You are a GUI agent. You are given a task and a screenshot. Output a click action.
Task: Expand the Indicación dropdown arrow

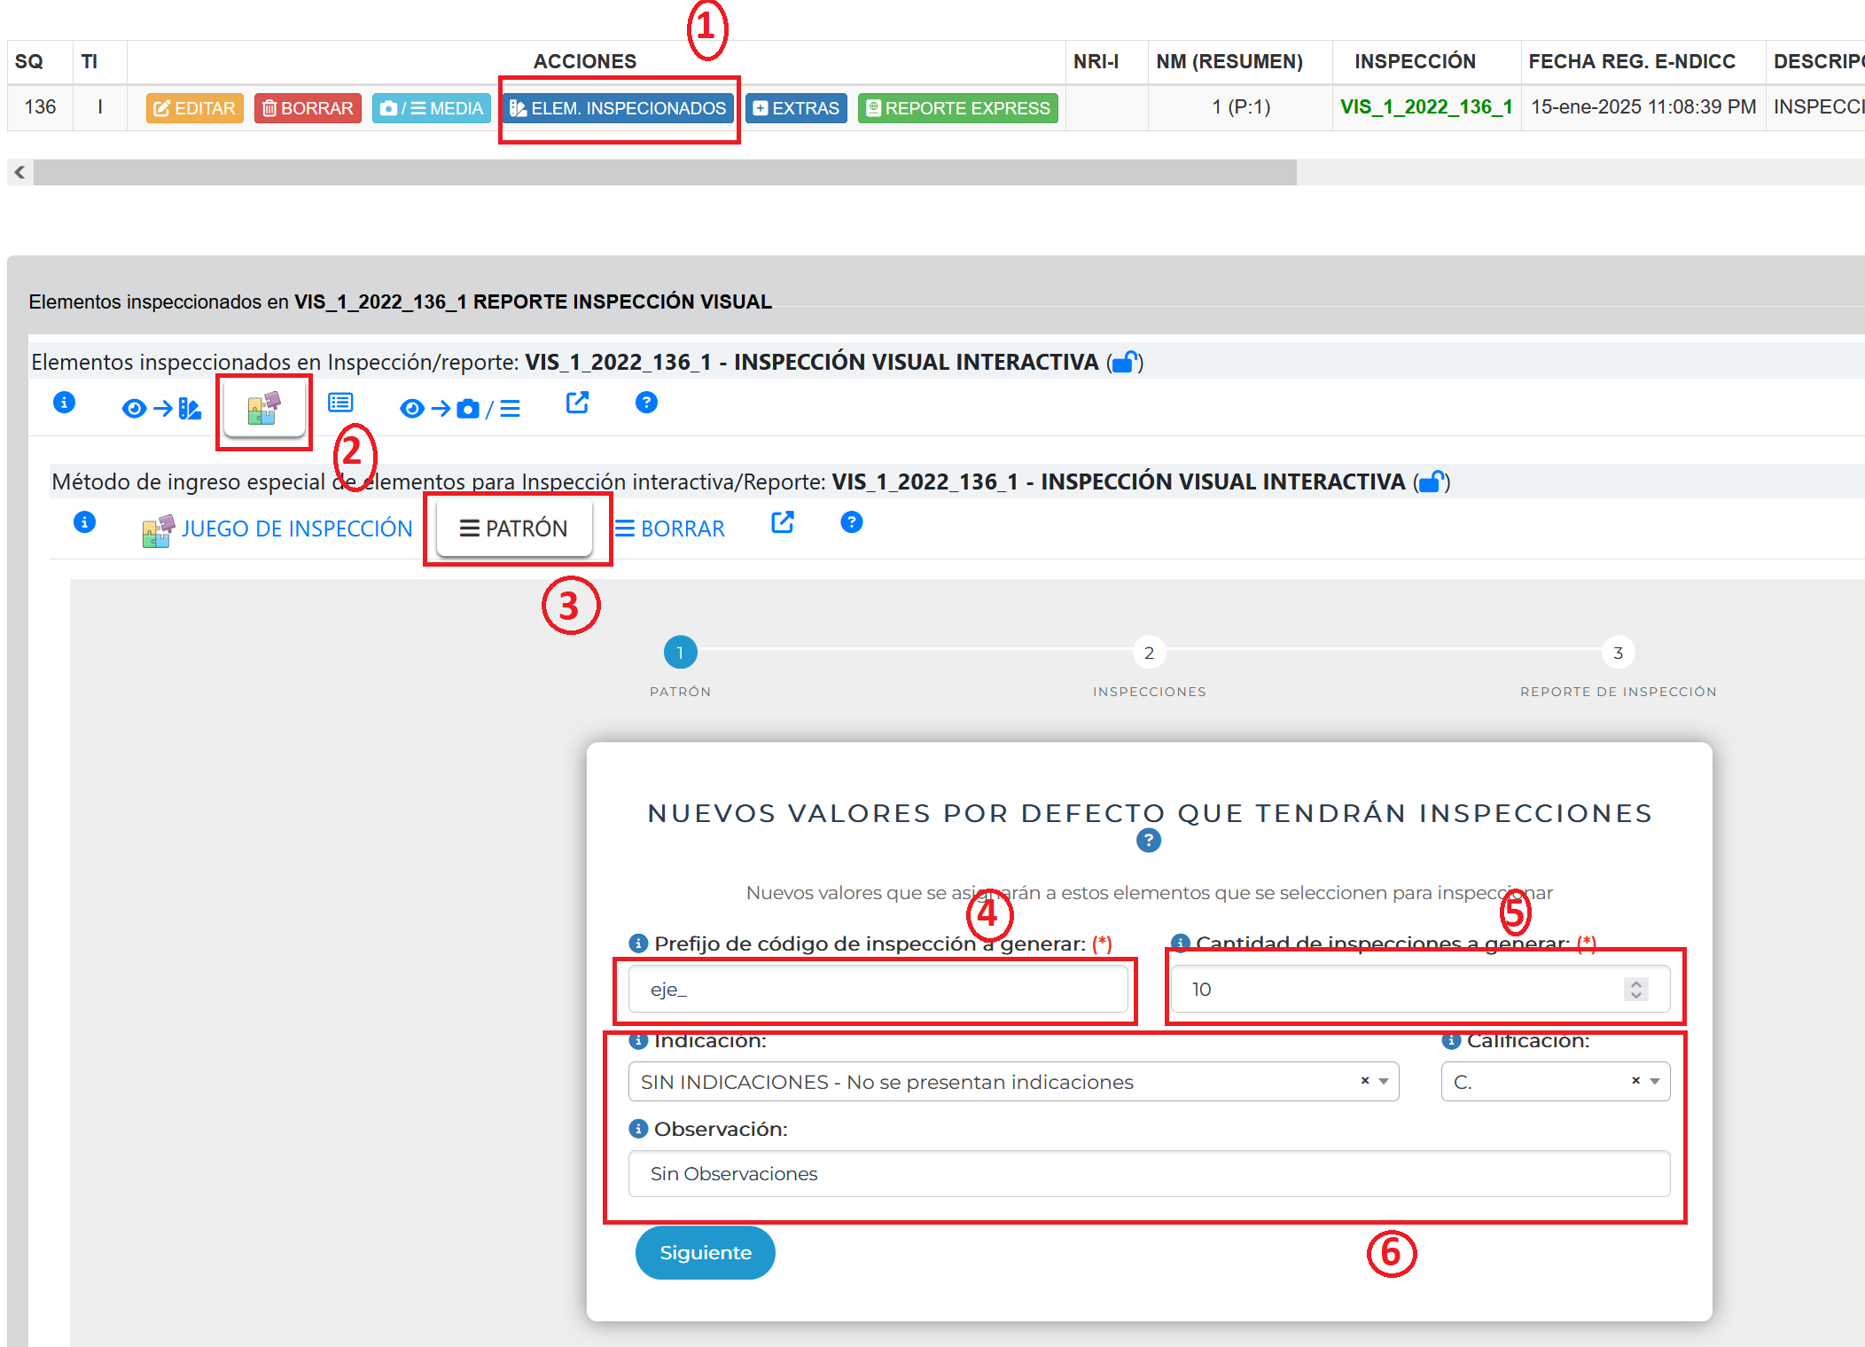point(1384,1081)
